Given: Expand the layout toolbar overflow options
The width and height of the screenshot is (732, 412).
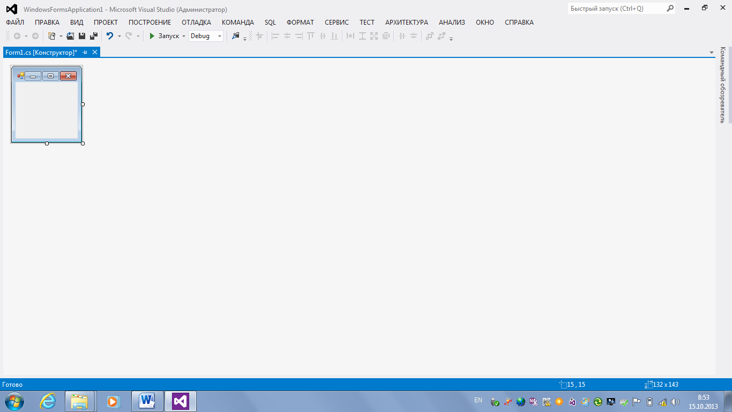Looking at the screenshot, I should click(x=451, y=39).
